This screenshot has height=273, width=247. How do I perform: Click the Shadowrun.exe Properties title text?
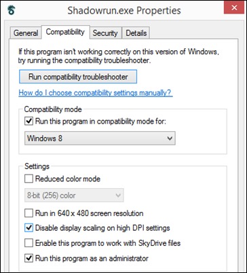tap(124, 10)
